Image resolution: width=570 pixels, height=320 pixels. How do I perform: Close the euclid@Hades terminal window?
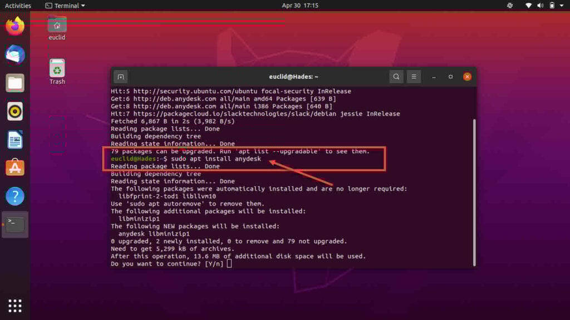tap(467, 77)
